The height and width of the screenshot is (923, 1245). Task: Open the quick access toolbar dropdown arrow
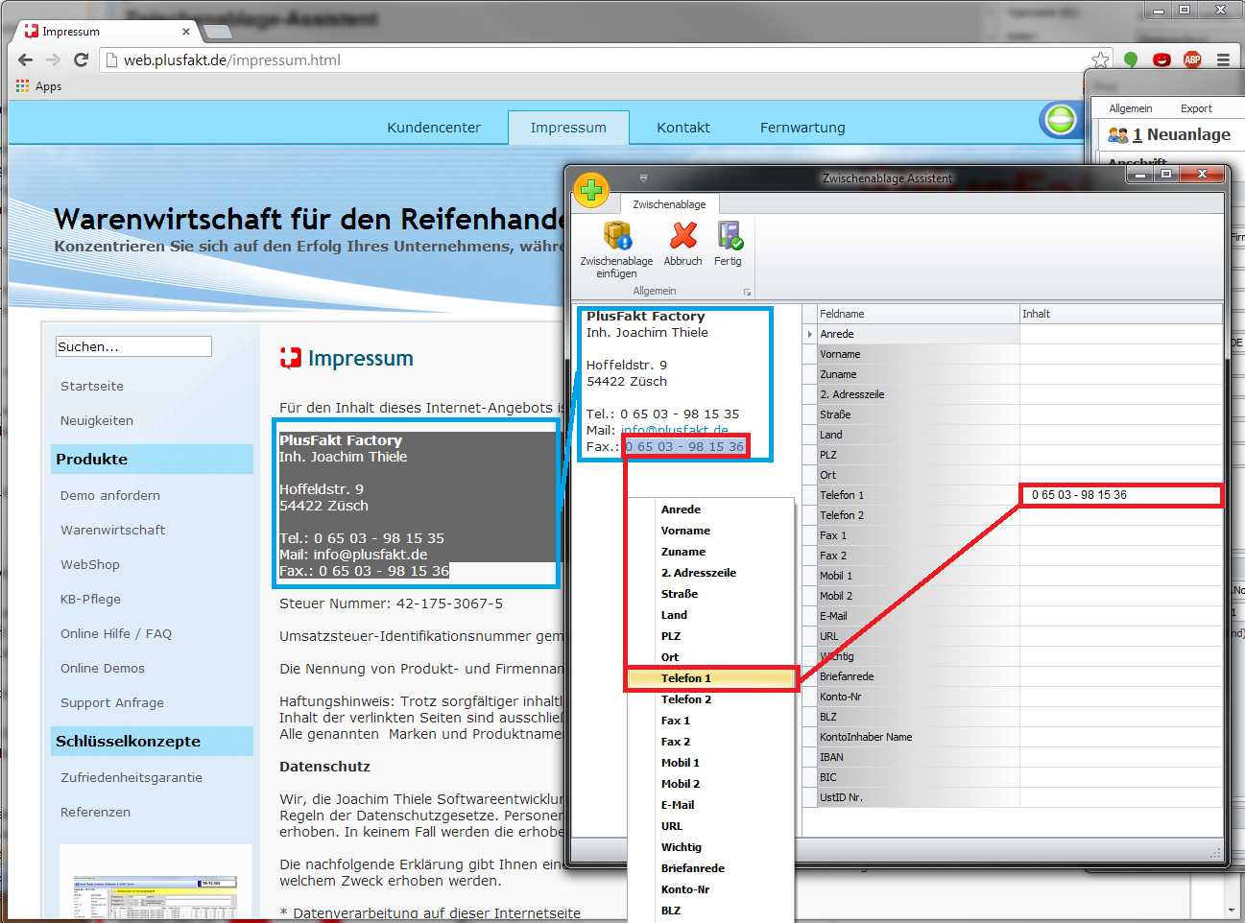point(643,177)
